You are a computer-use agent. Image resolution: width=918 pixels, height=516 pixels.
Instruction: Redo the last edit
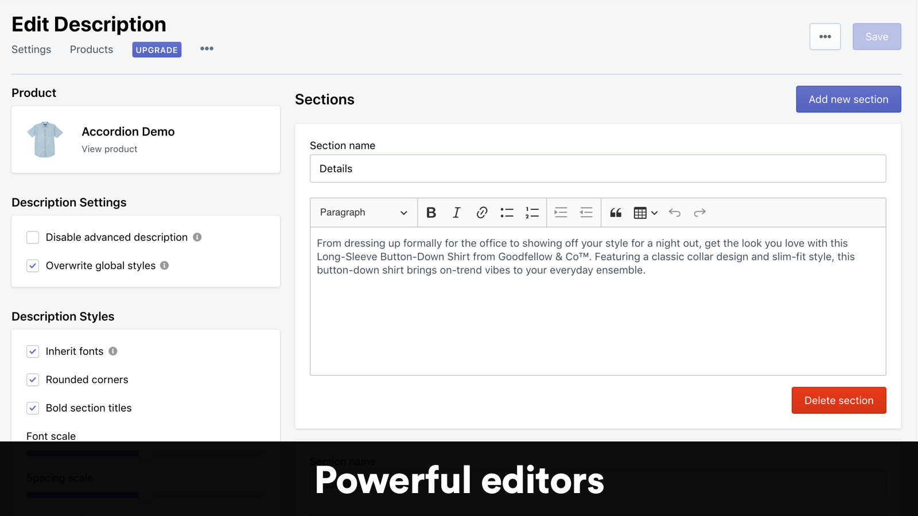pos(699,212)
